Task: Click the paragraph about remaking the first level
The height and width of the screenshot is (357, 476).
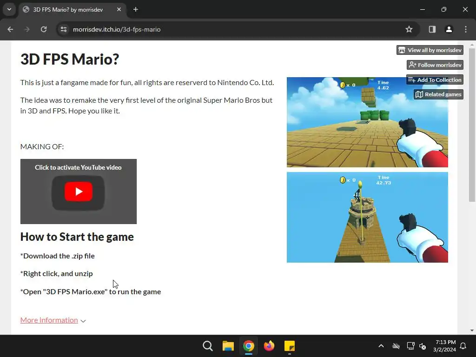Action: click(146, 106)
